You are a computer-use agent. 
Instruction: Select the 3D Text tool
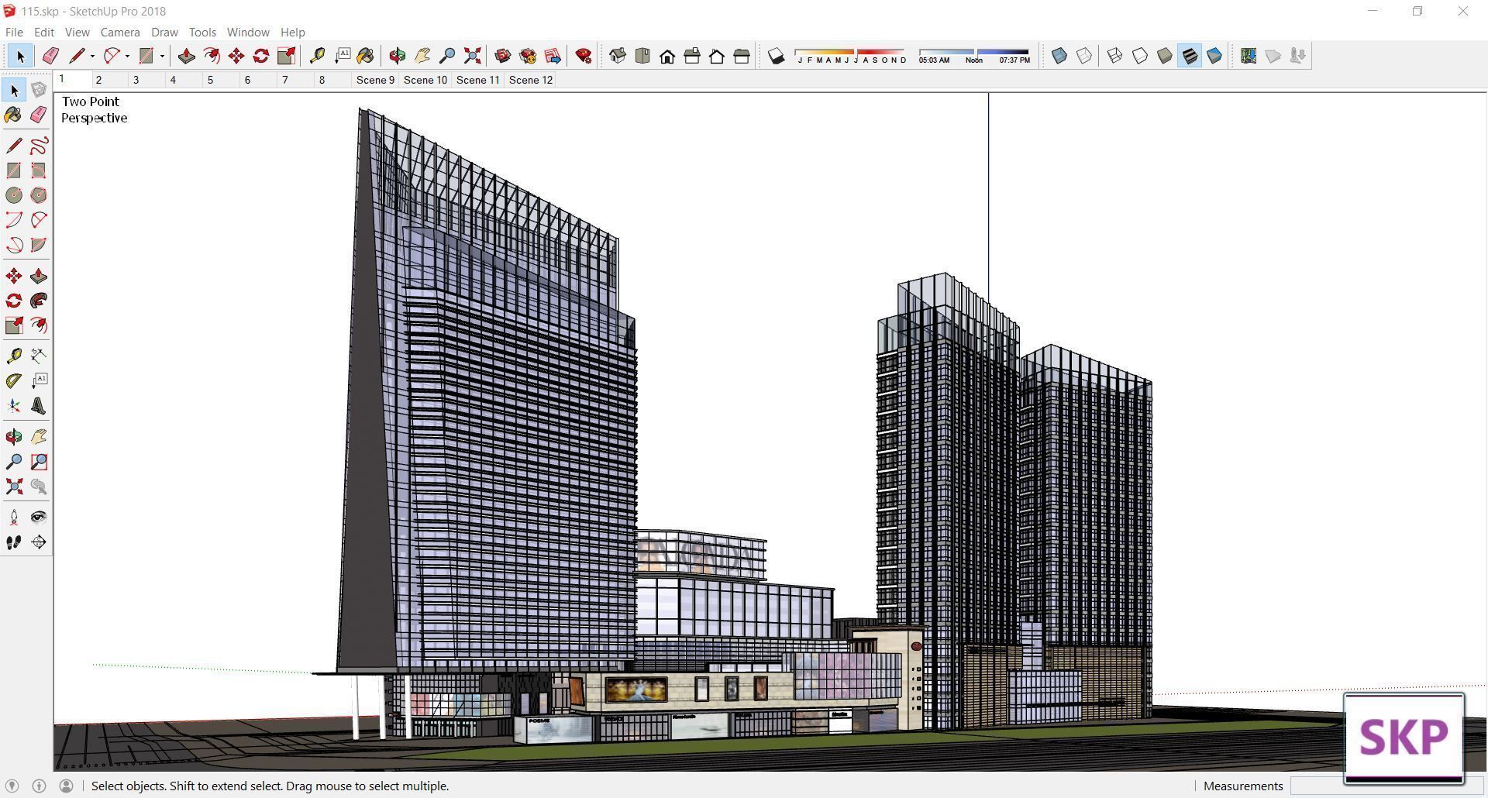coord(39,406)
